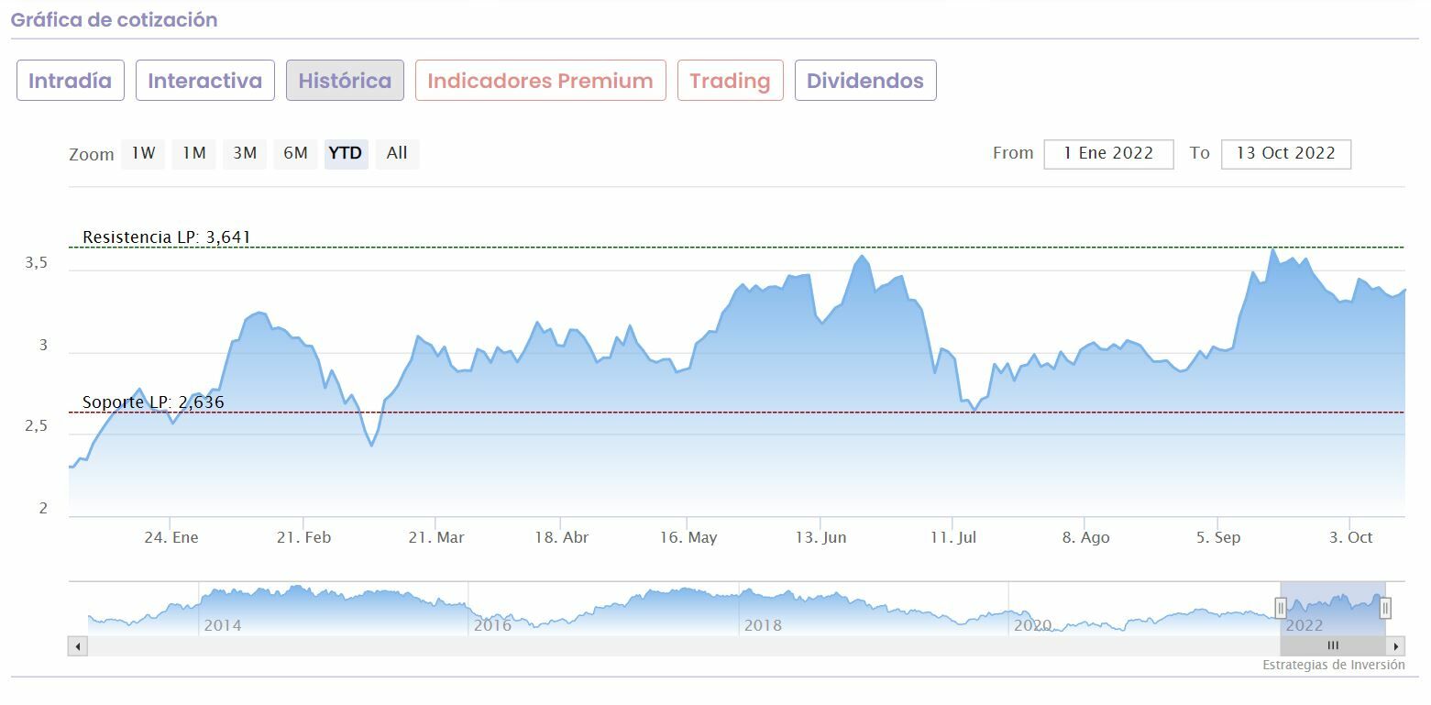Viewport: 1431px width, 705px height.
Task: Go to the Trading tab
Action: tap(730, 81)
